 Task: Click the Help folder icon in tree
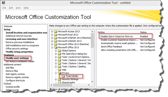[x=60, y=70]
